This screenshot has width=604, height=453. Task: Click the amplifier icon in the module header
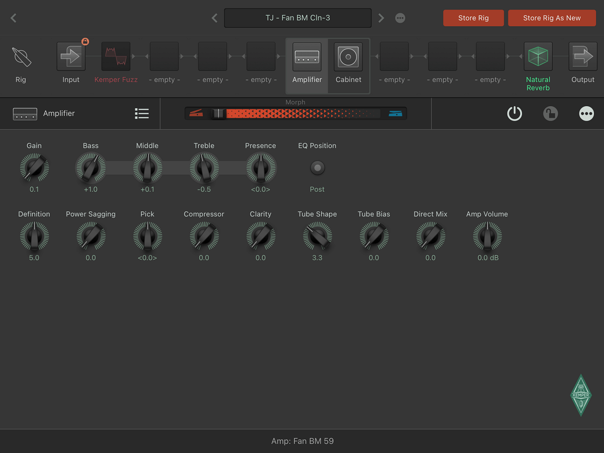coord(25,114)
